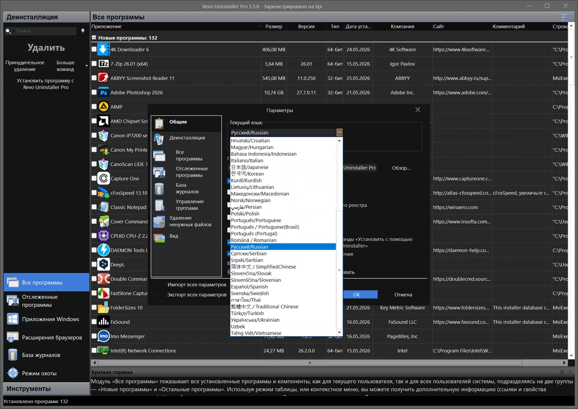The width and height of the screenshot is (578, 409).
Task: Tick the checkbox for Capture One
Action: pos(94,179)
